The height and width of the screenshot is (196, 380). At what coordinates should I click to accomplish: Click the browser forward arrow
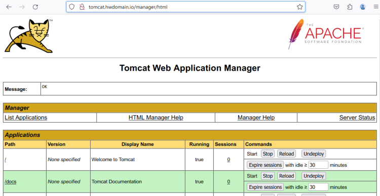[x=22, y=7]
